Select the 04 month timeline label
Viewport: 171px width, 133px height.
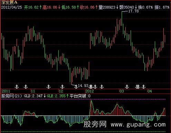(150, 91)
